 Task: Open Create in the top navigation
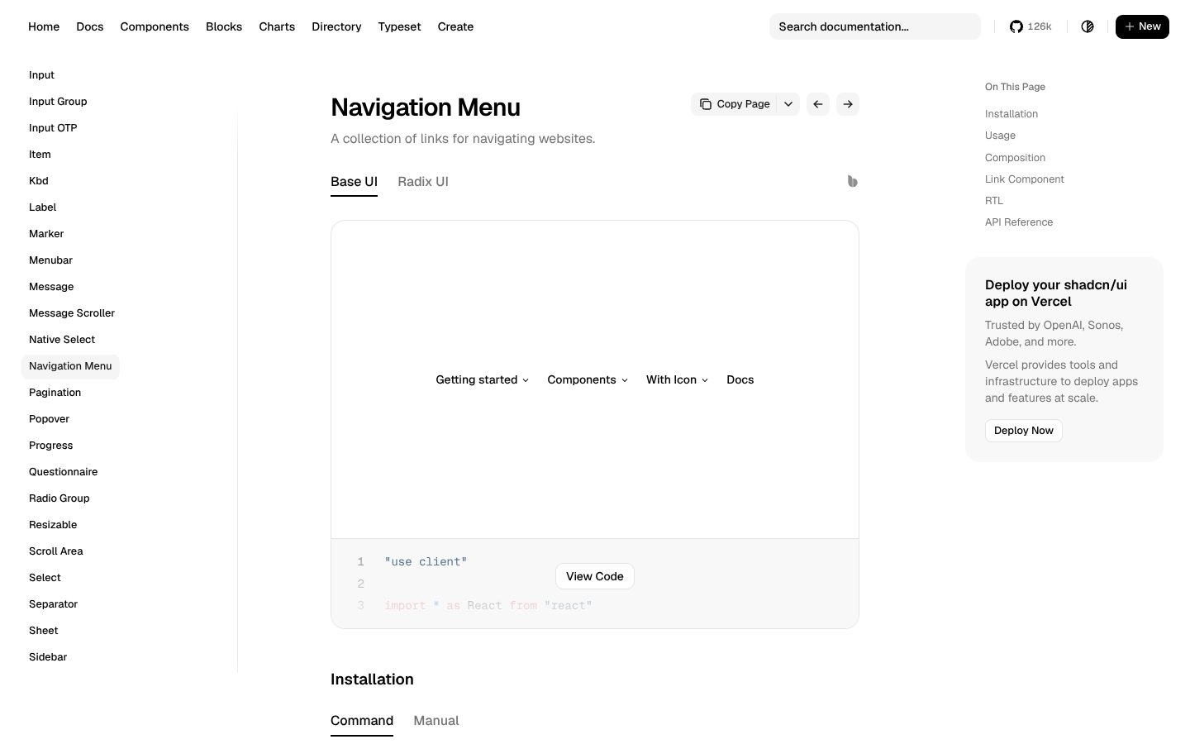point(455,26)
